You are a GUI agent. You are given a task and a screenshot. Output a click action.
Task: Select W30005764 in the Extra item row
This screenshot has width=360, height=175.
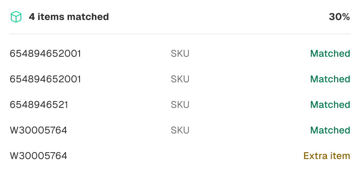(38, 156)
